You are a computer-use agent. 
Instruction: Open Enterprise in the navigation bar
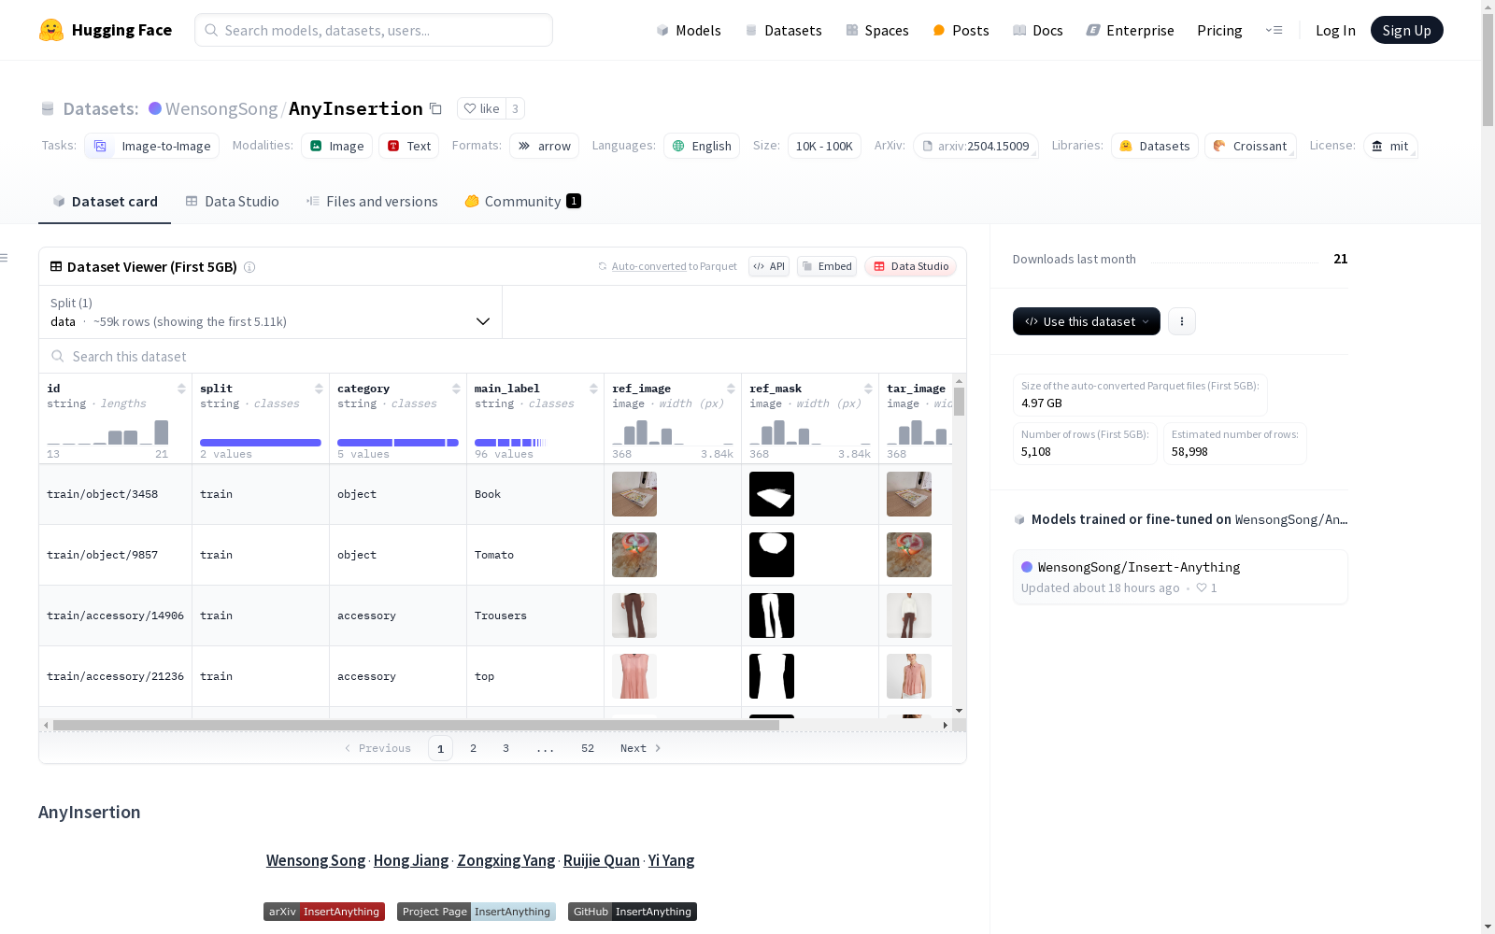pos(1130,30)
